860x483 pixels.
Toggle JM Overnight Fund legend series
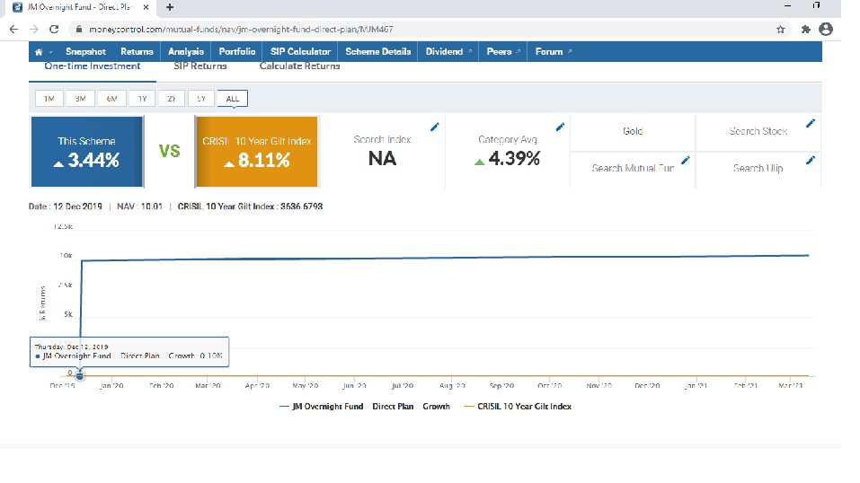[365, 407]
